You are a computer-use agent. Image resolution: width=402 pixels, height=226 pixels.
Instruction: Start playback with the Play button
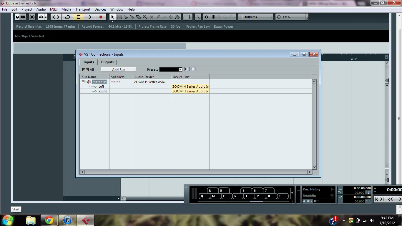tap(90, 17)
